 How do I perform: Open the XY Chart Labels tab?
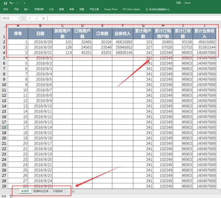click(131, 9)
